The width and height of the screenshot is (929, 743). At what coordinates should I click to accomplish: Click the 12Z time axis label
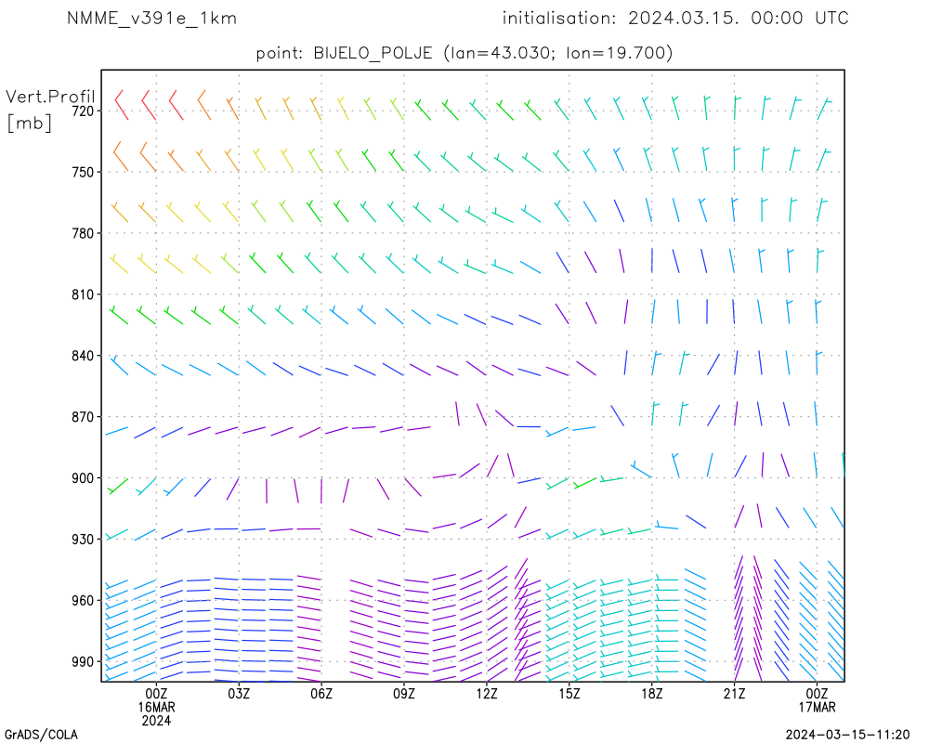coord(487,693)
